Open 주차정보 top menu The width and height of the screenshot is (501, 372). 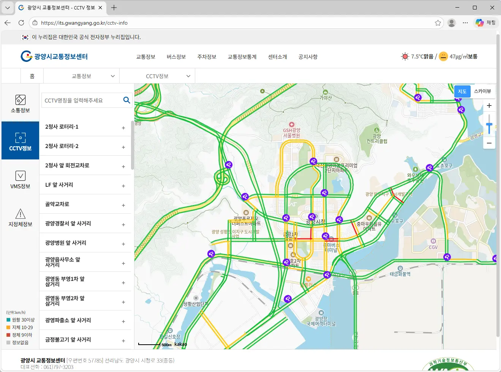(207, 57)
